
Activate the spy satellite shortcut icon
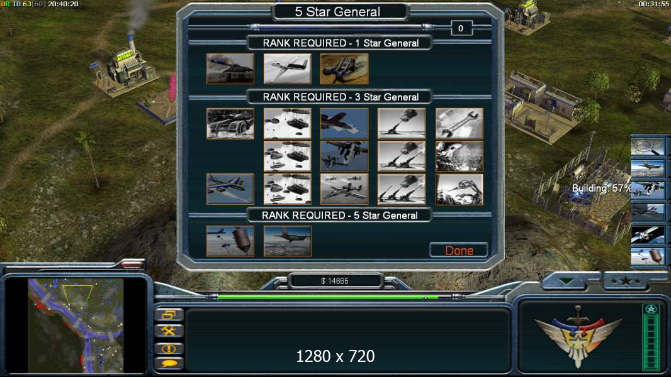pyautogui.click(x=648, y=235)
